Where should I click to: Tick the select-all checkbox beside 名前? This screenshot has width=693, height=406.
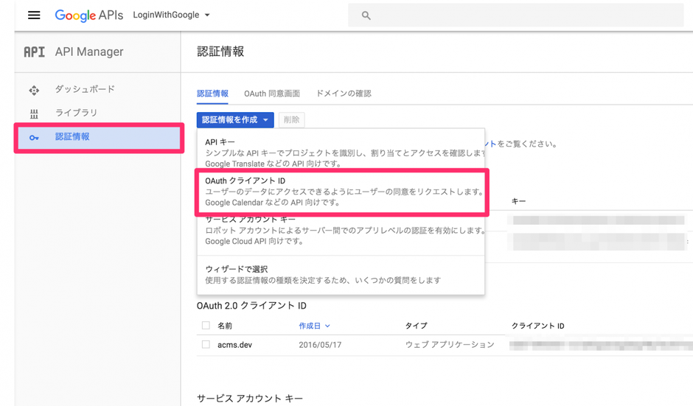206,326
